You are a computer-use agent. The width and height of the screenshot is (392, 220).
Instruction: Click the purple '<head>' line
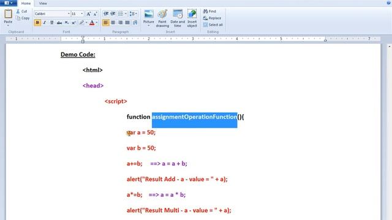[x=93, y=86]
